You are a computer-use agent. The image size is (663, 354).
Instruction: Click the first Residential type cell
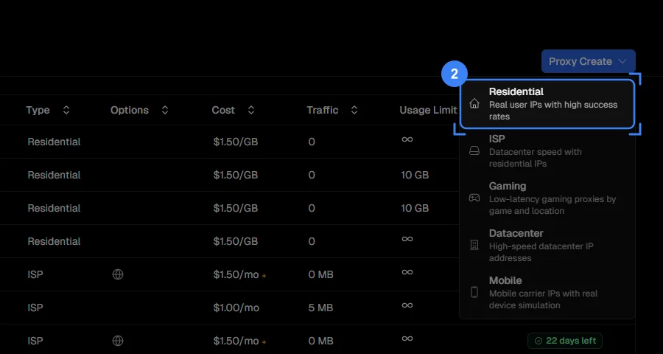54,142
